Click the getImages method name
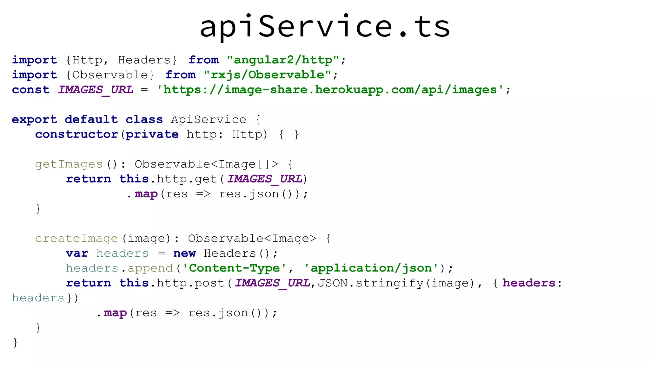650x365 pixels. pos(69,164)
